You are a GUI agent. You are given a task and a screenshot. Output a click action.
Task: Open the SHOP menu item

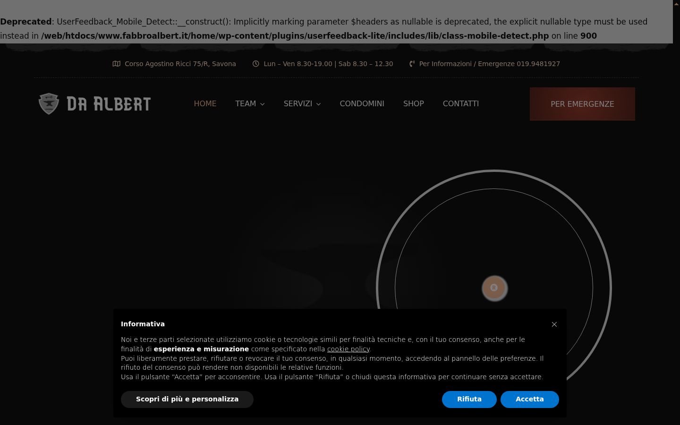pos(414,103)
